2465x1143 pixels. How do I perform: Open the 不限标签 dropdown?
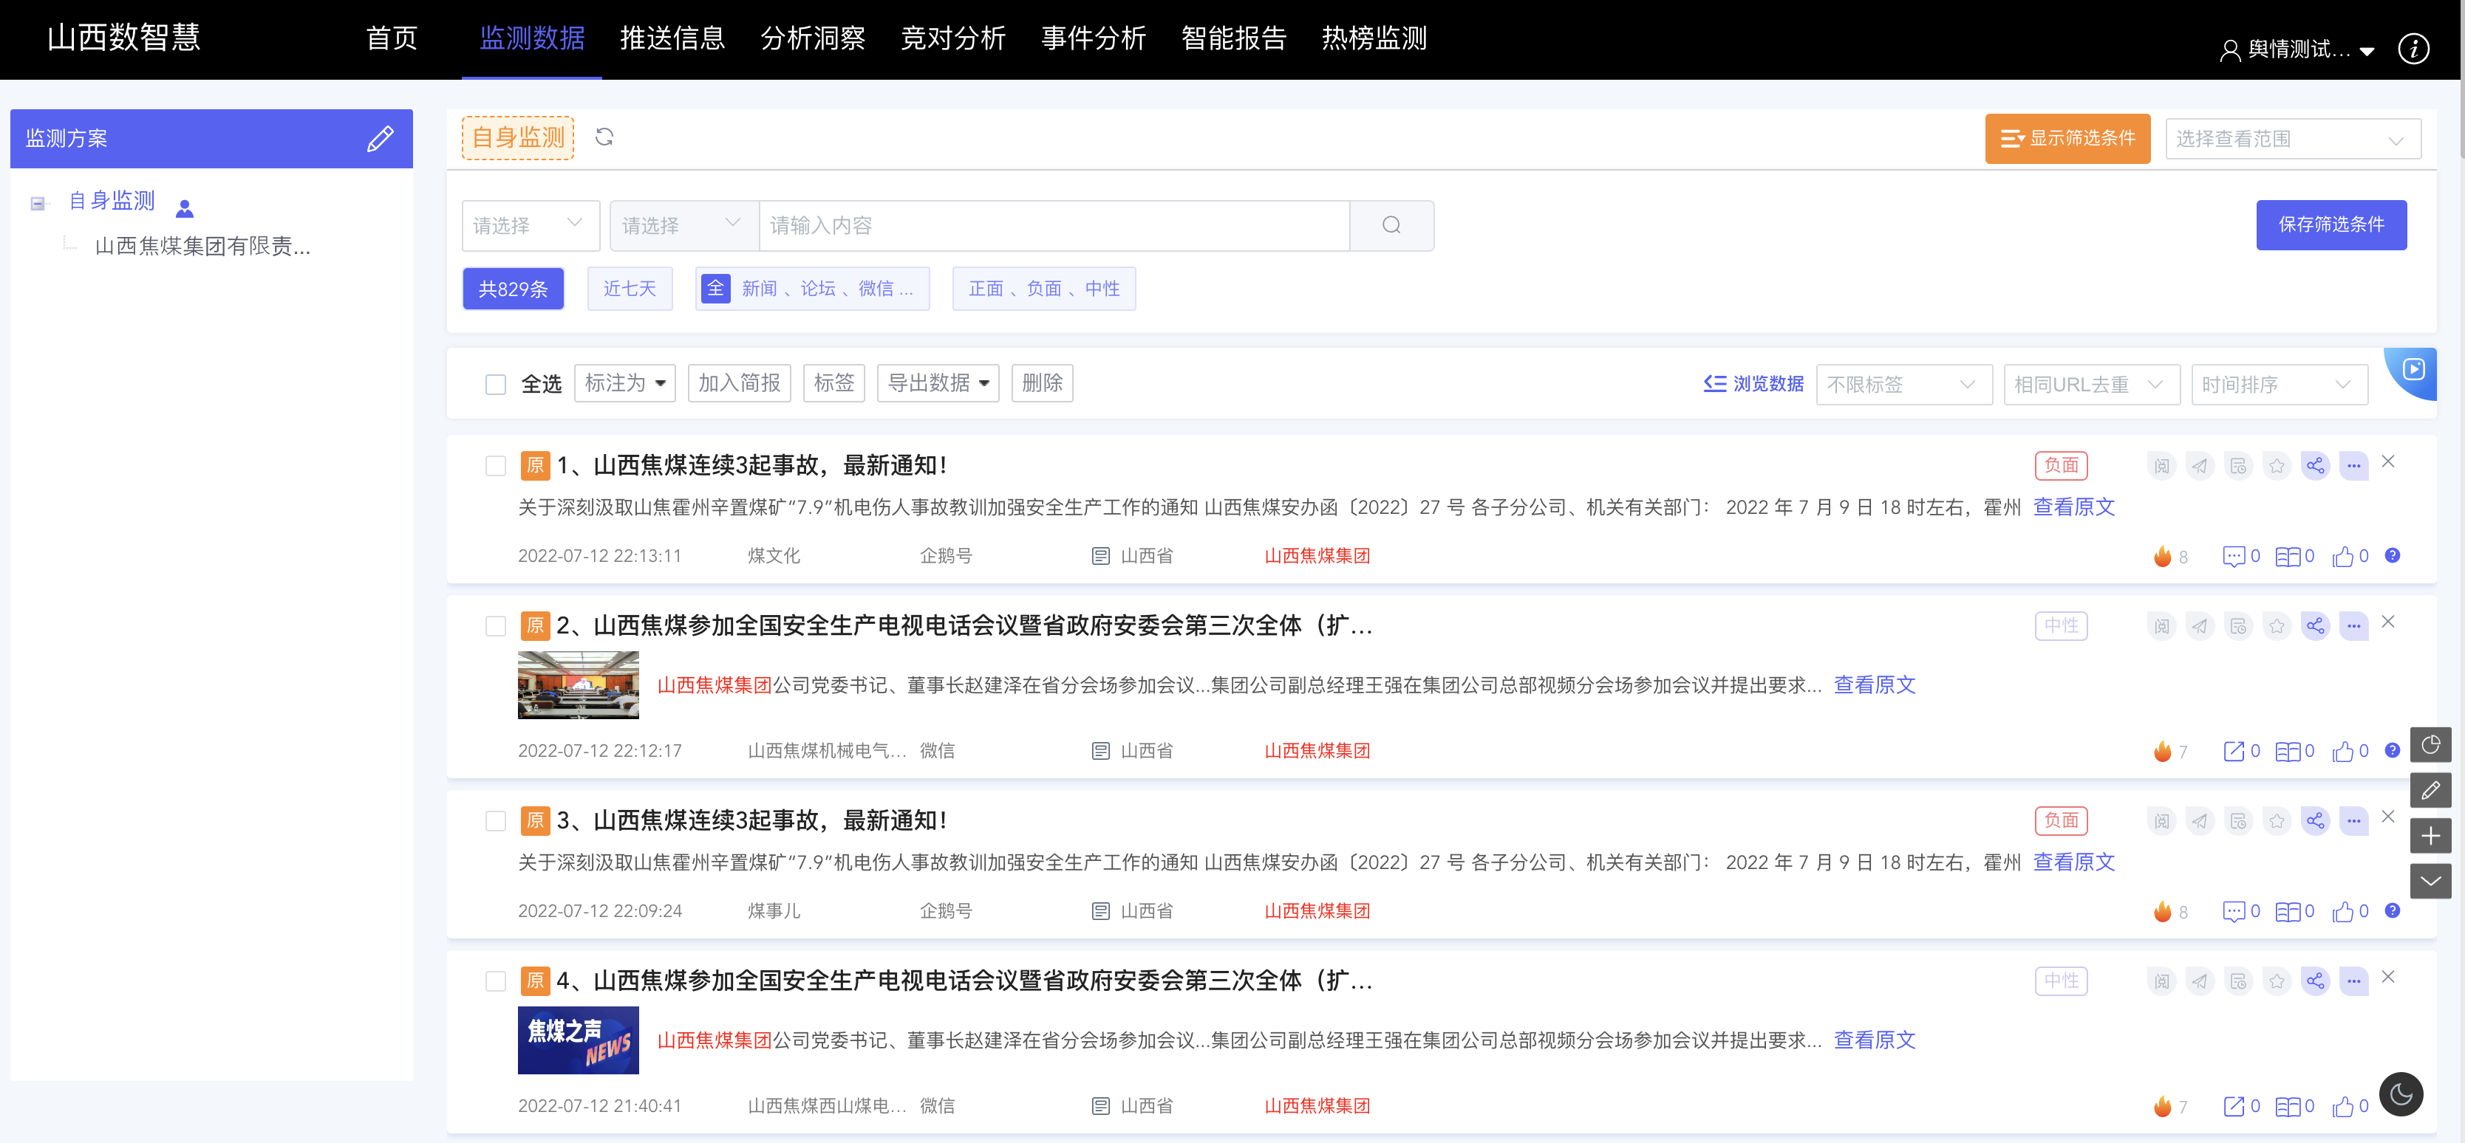(1903, 385)
